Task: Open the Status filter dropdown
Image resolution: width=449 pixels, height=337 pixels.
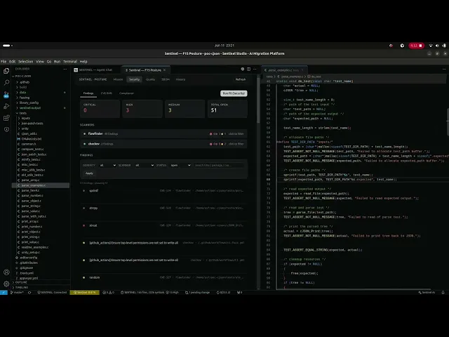Action: (180, 166)
